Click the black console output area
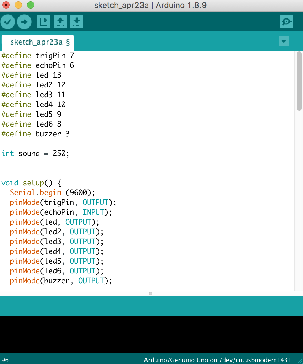 (151, 335)
